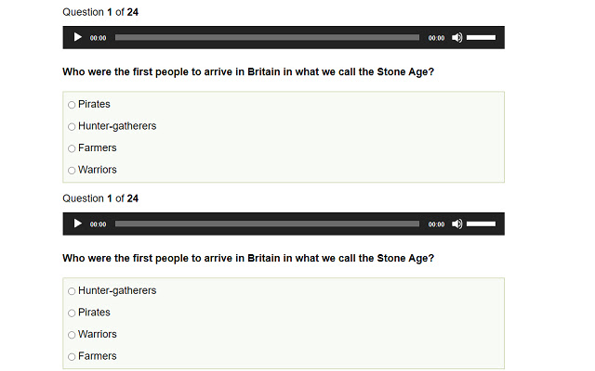The height and width of the screenshot is (371, 595).
Task: Click the second audio progress bar
Action: pos(267,224)
